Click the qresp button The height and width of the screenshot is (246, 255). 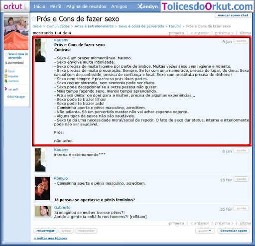[x=66, y=231]
